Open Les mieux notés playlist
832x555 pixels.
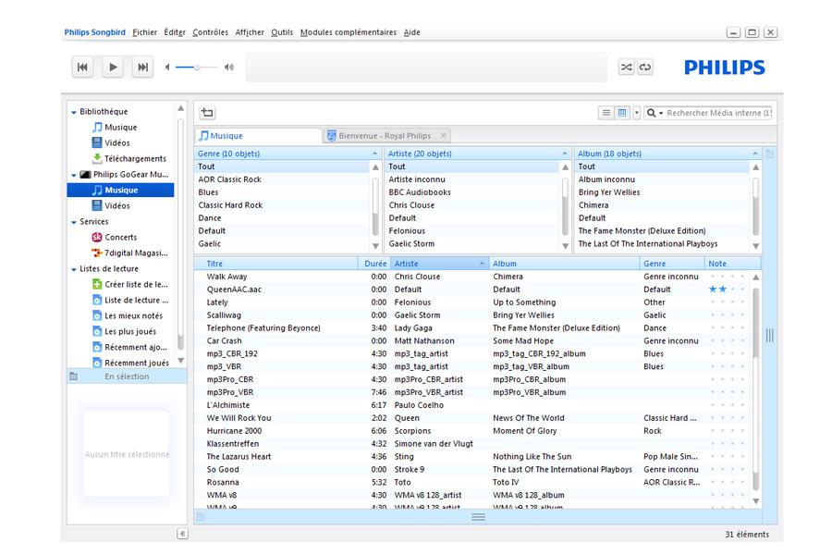tap(133, 315)
